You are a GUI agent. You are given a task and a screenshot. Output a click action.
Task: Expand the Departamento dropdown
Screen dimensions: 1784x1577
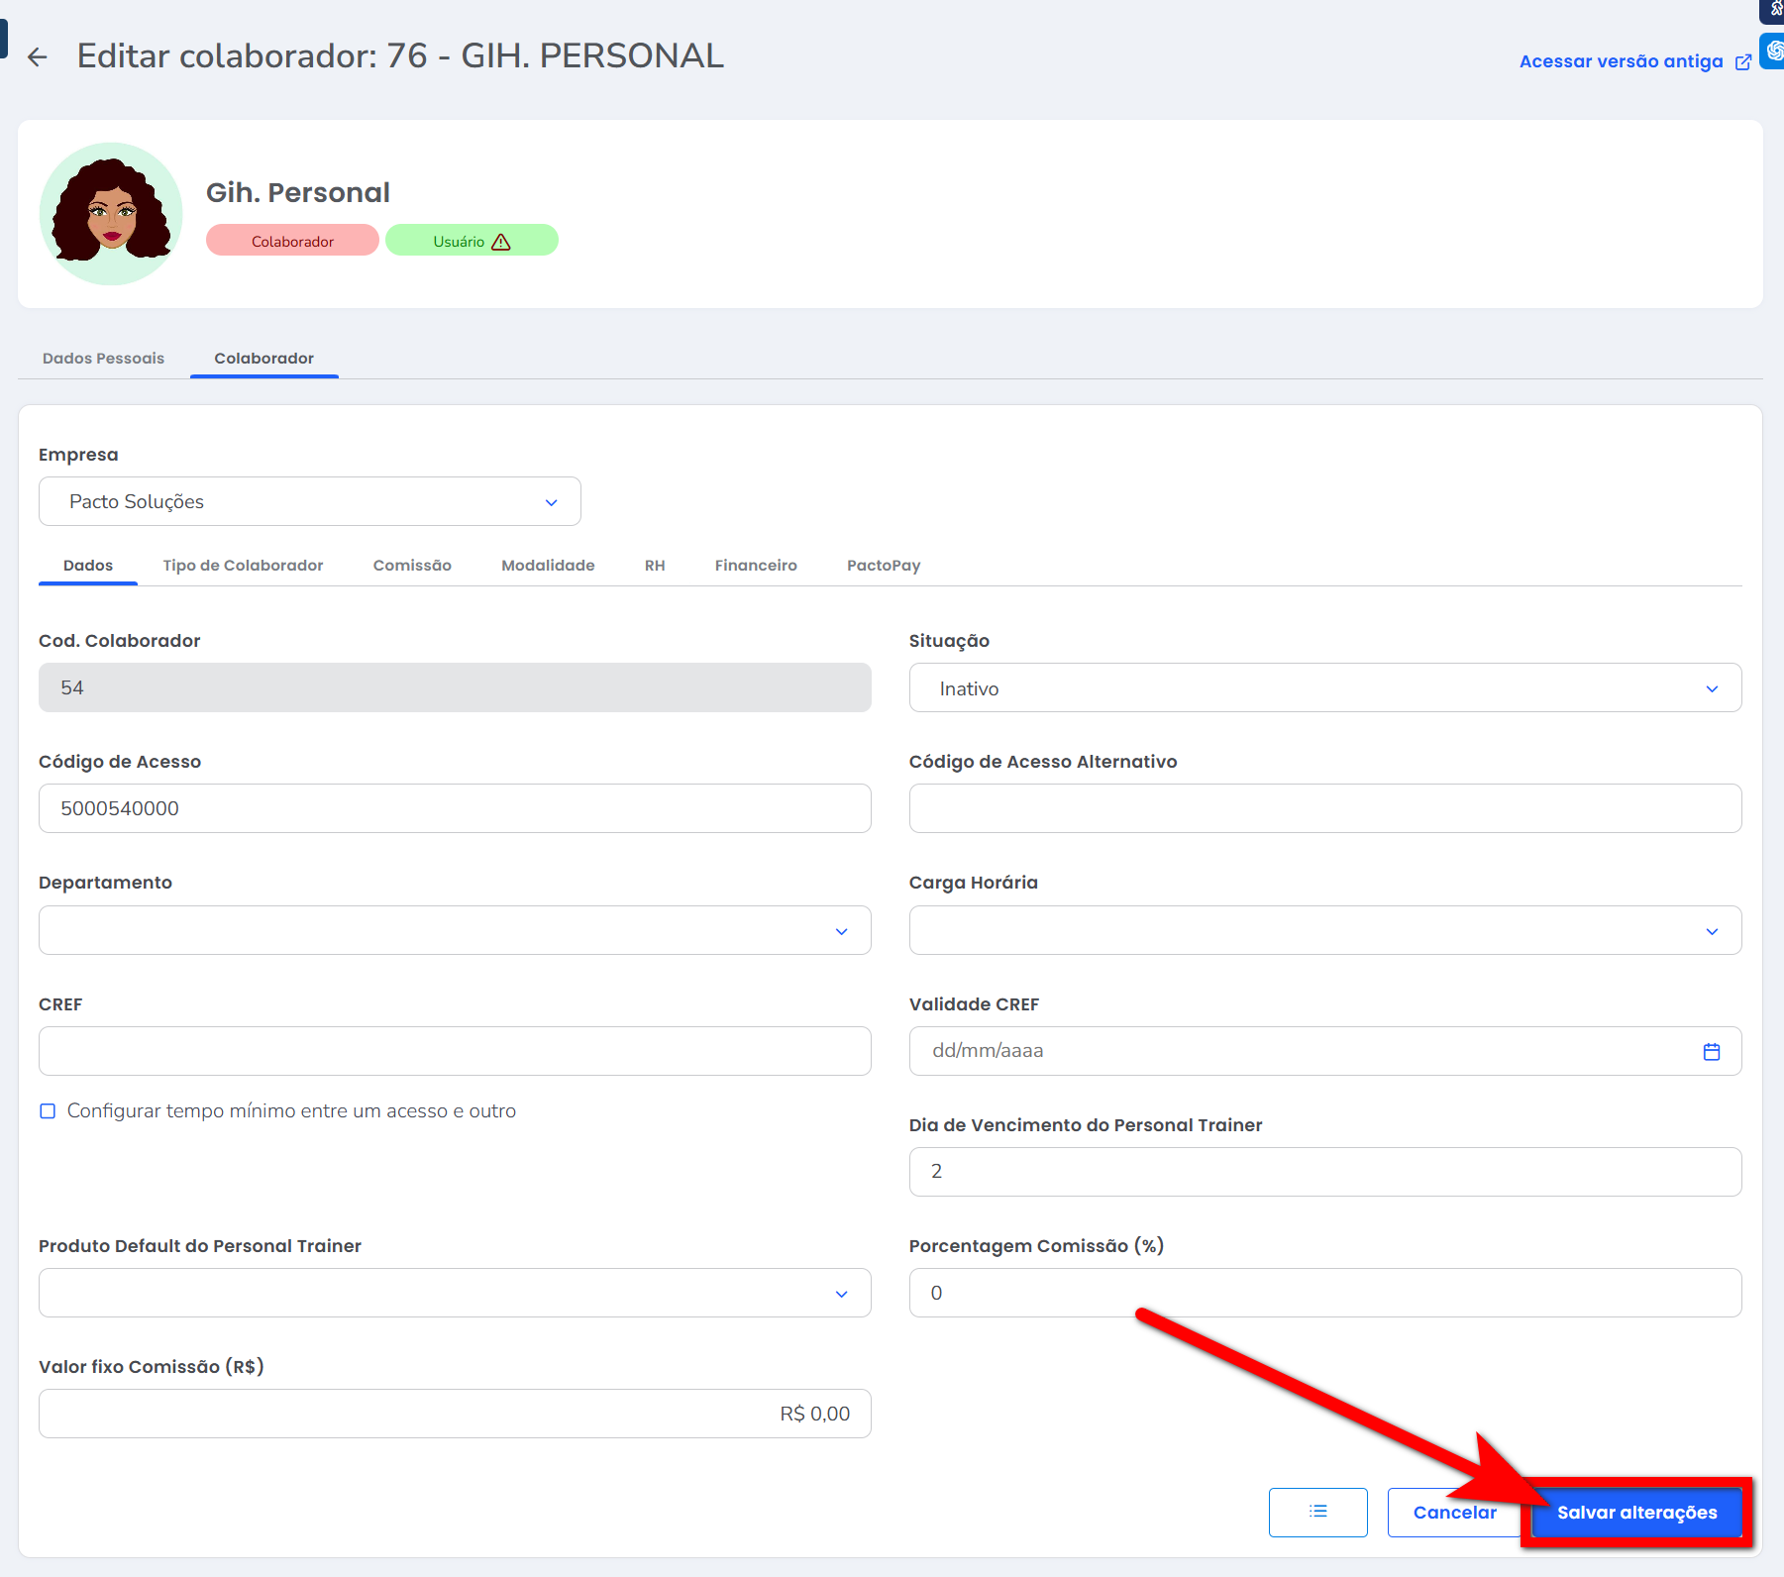pos(455,931)
